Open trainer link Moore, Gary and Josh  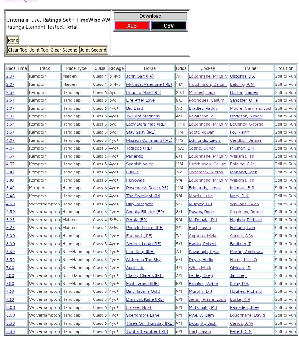[x=251, y=108]
